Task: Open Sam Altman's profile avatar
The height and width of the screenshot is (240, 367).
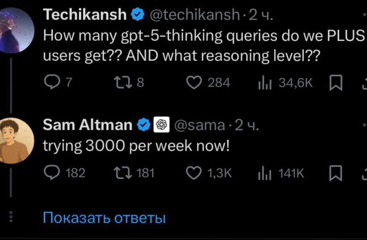Action: [16, 141]
